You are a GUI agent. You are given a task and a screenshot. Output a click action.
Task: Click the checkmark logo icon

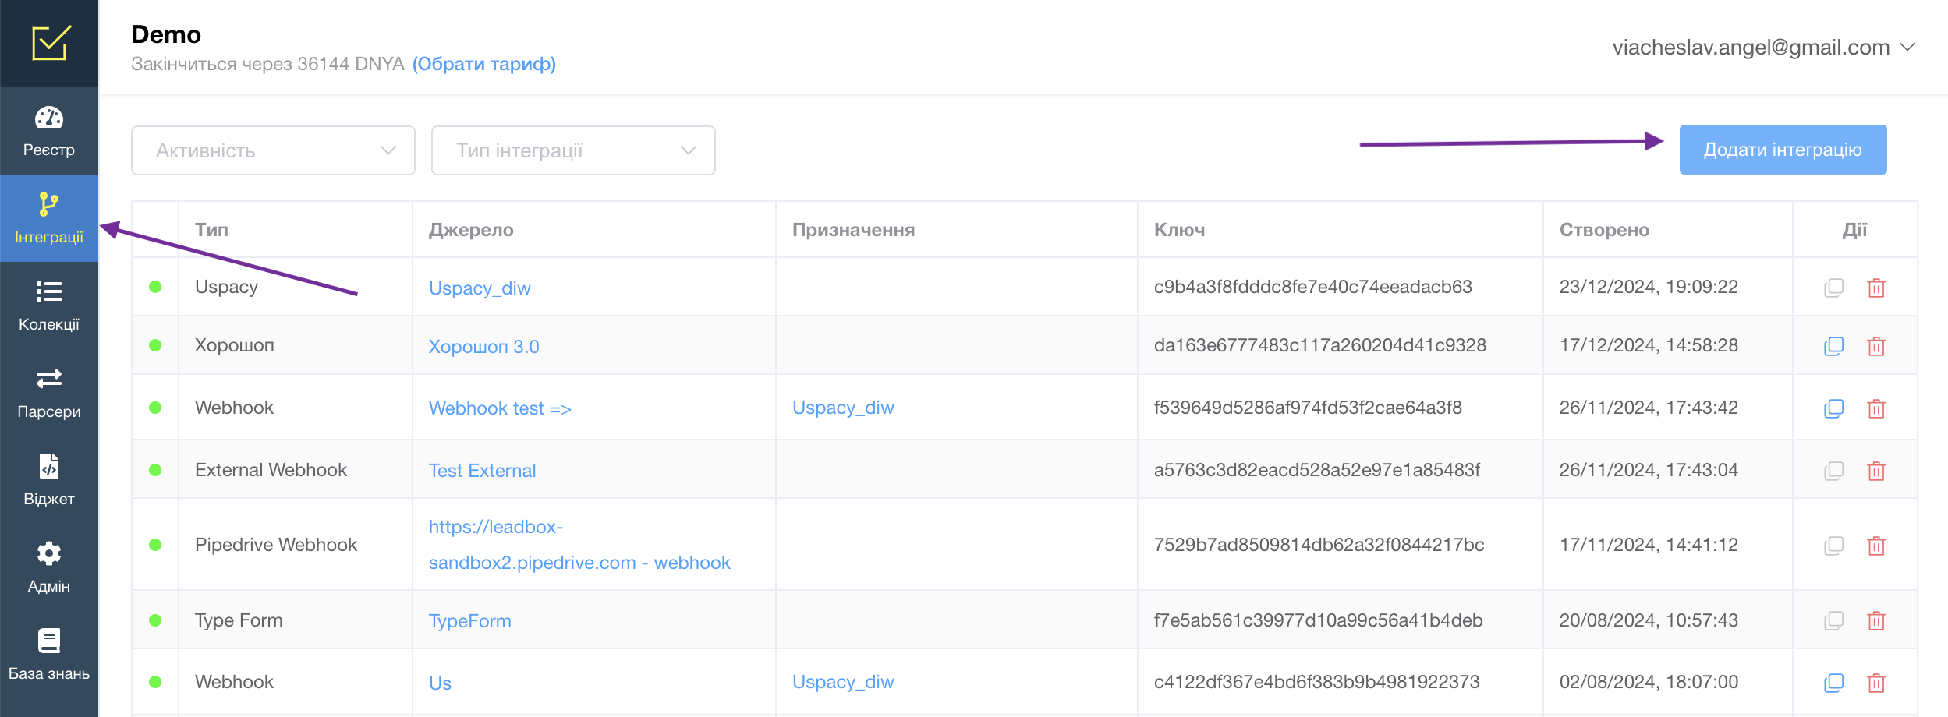coord(50,43)
